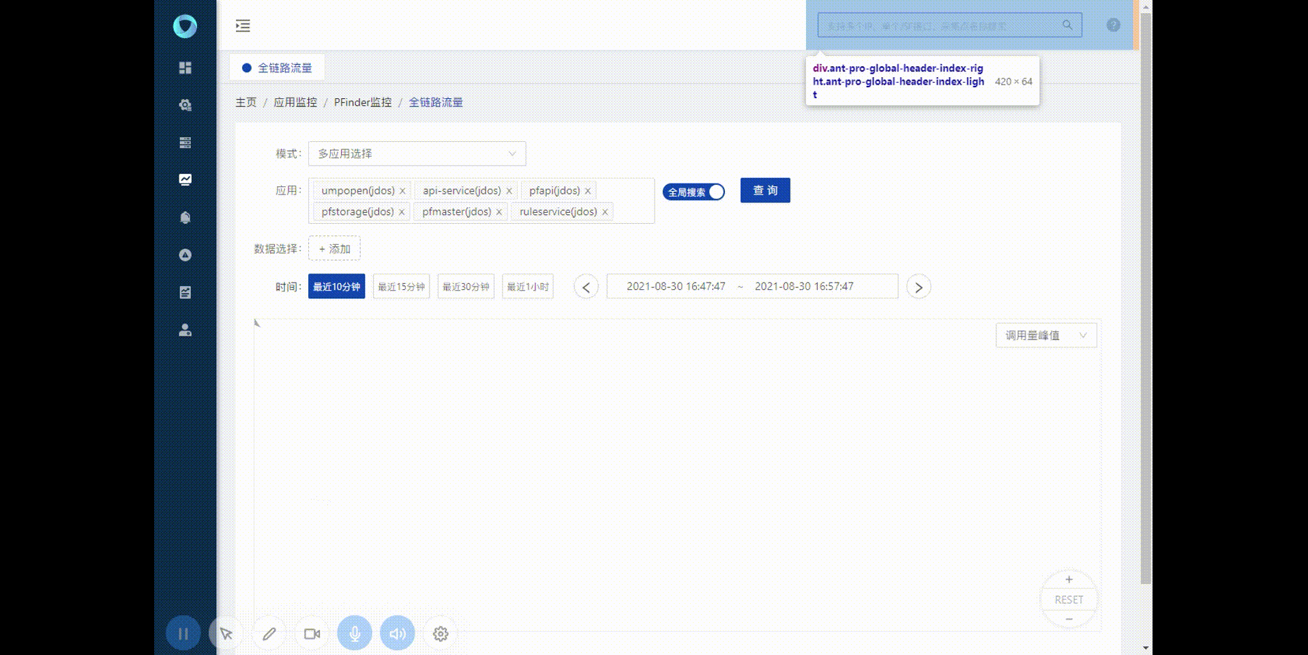This screenshot has height=655, width=1308.
Task: Click the scrollbar up arrow
Action: pyautogui.click(x=1146, y=6)
